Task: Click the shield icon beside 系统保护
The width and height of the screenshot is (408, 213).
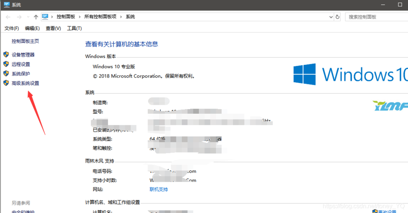Action: (6, 73)
